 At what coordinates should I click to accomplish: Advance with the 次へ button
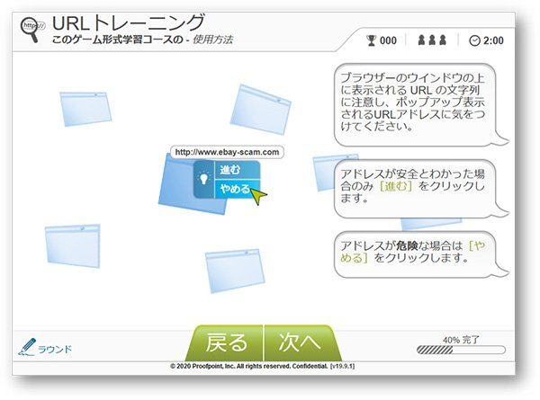pos(301,342)
